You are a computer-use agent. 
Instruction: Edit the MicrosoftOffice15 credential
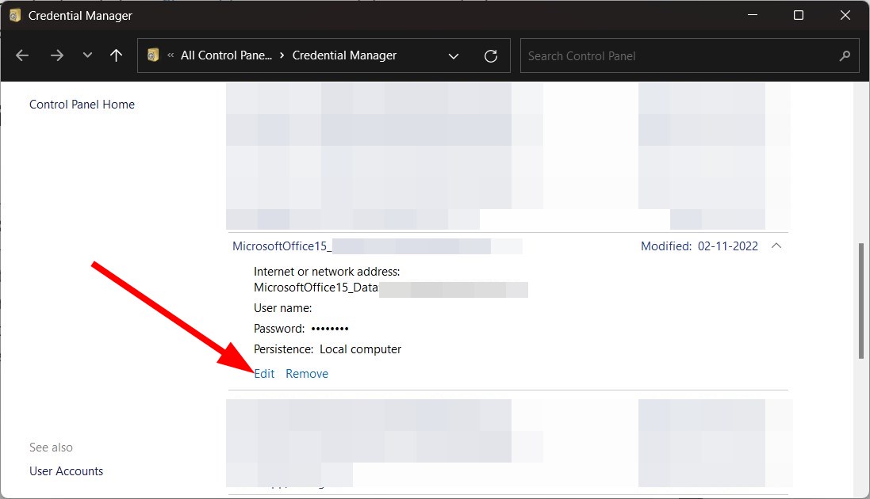pyautogui.click(x=264, y=374)
